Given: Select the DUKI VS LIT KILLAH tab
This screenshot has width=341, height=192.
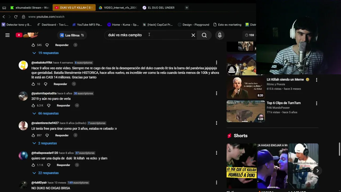Looking at the screenshot, I should [x=74, y=7].
